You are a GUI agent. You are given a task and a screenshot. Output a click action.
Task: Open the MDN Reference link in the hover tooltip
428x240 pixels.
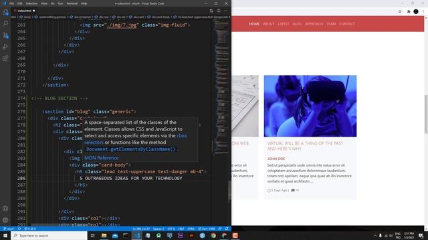(102, 158)
